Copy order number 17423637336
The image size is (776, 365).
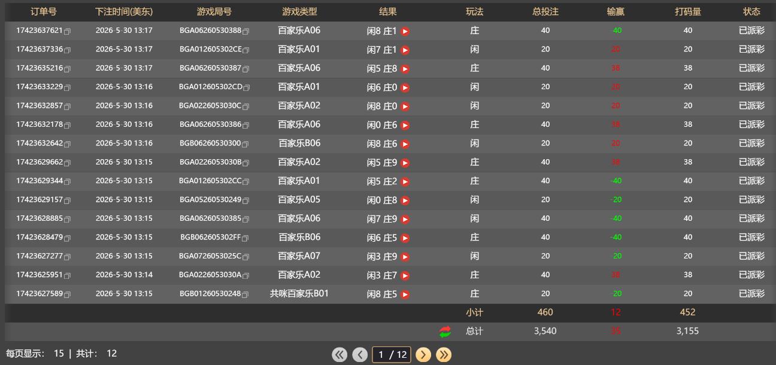pos(68,50)
